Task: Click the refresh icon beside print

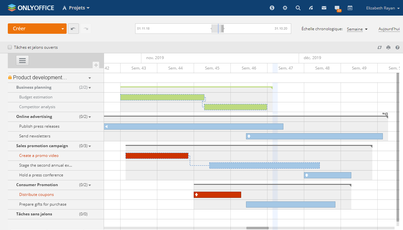Action: click(x=379, y=47)
